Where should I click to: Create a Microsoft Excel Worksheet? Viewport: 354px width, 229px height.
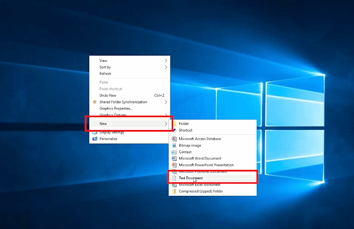(x=212, y=185)
